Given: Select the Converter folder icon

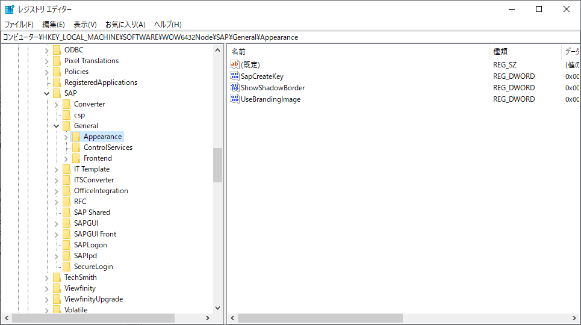Looking at the screenshot, I should tap(66, 104).
